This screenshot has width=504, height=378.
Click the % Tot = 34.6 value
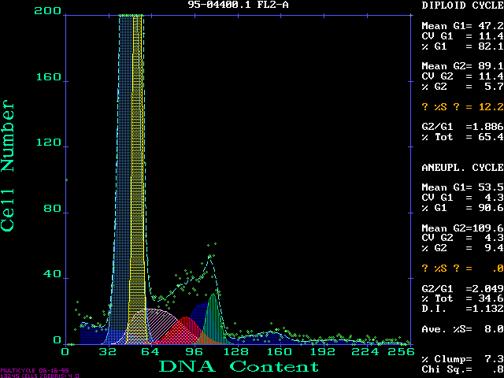pyautogui.click(x=462, y=298)
